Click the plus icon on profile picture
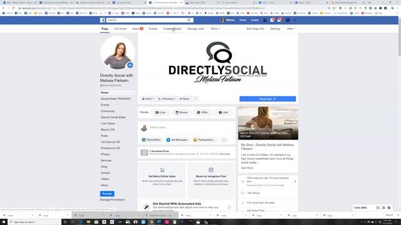 pos(130,65)
